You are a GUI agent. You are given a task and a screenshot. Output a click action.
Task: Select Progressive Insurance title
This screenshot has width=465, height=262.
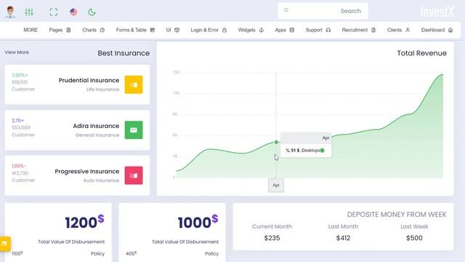[x=87, y=172]
